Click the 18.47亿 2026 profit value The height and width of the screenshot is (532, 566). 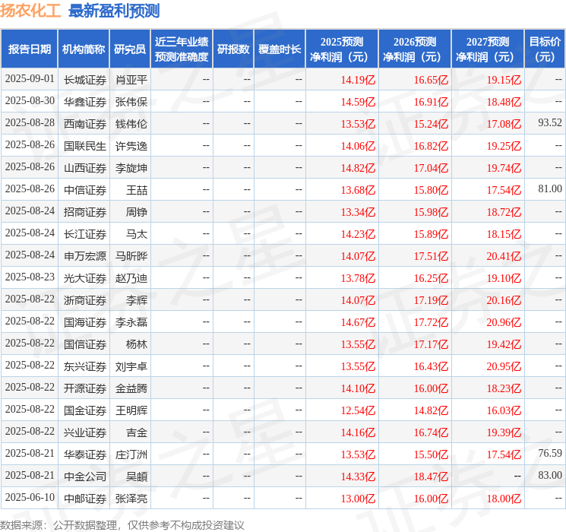(431, 477)
